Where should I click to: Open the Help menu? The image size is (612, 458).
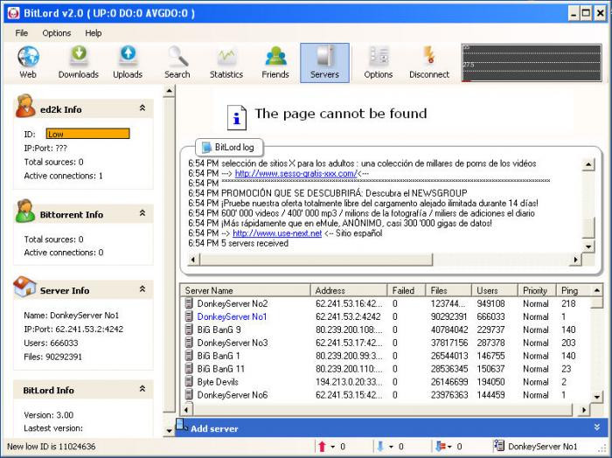[x=94, y=33]
